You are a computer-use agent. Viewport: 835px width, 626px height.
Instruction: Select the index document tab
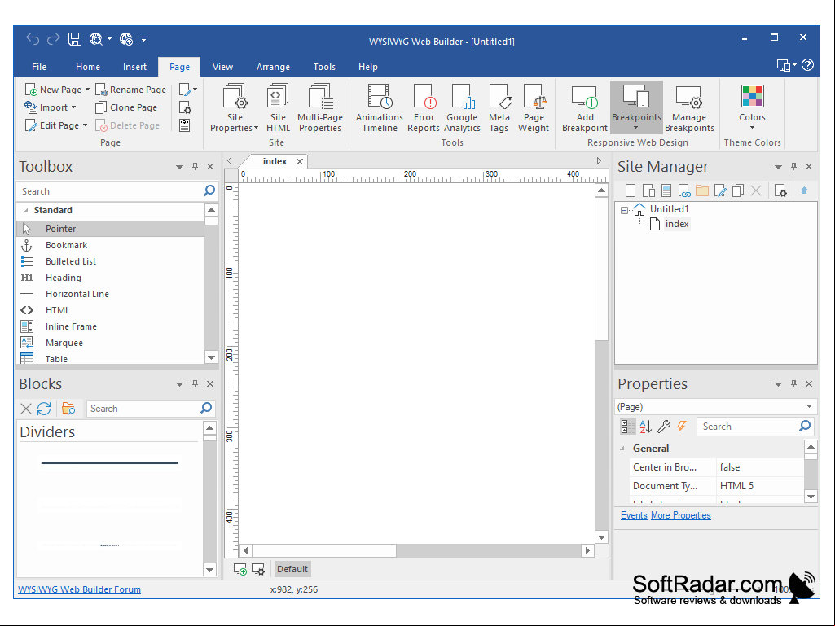(x=275, y=161)
